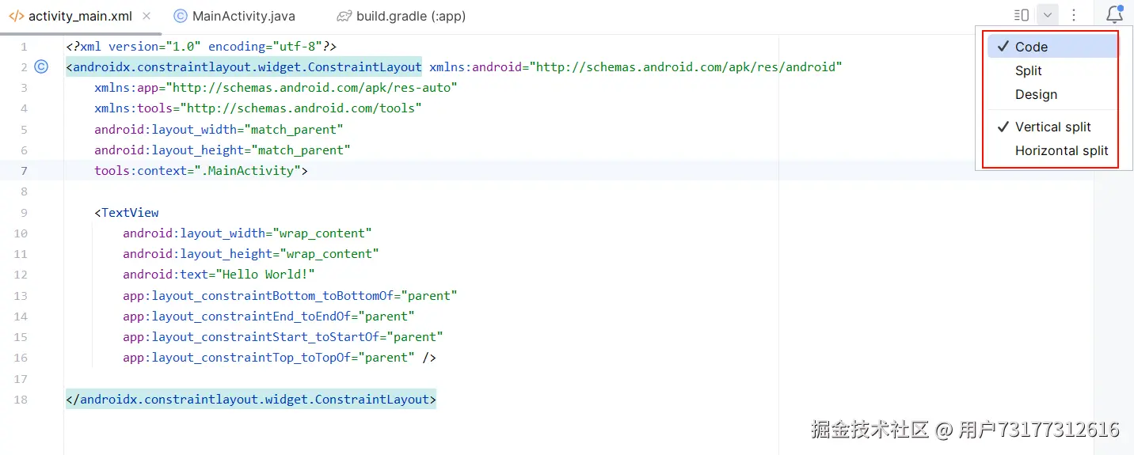The width and height of the screenshot is (1134, 455).
Task: Select Vertical split option
Action: [x=1052, y=127]
